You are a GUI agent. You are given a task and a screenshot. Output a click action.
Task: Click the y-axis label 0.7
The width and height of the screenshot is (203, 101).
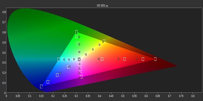pyautogui.click(x=4, y=22)
